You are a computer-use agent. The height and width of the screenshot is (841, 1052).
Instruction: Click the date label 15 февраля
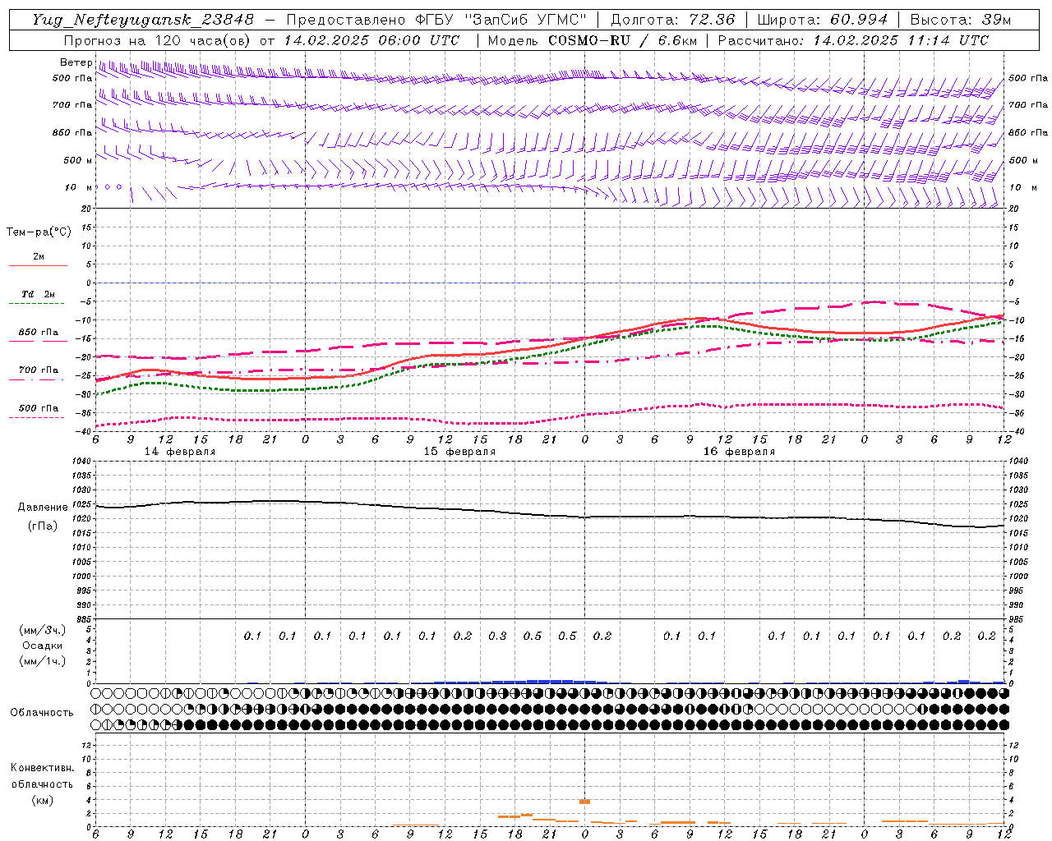pos(459,452)
